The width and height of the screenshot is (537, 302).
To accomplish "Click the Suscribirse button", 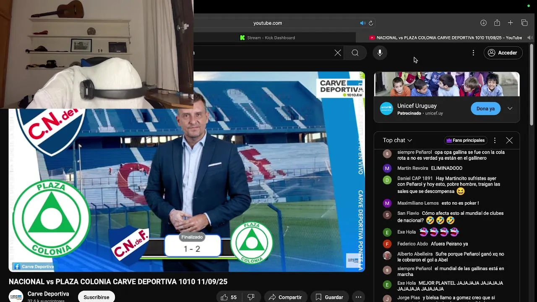I will click(96, 297).
